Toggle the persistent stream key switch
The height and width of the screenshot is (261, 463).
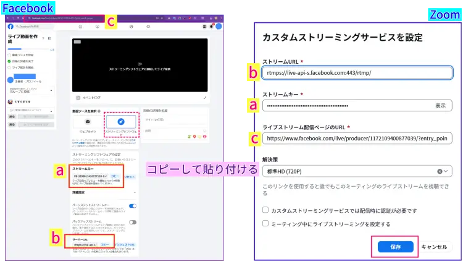pos(132,205)
